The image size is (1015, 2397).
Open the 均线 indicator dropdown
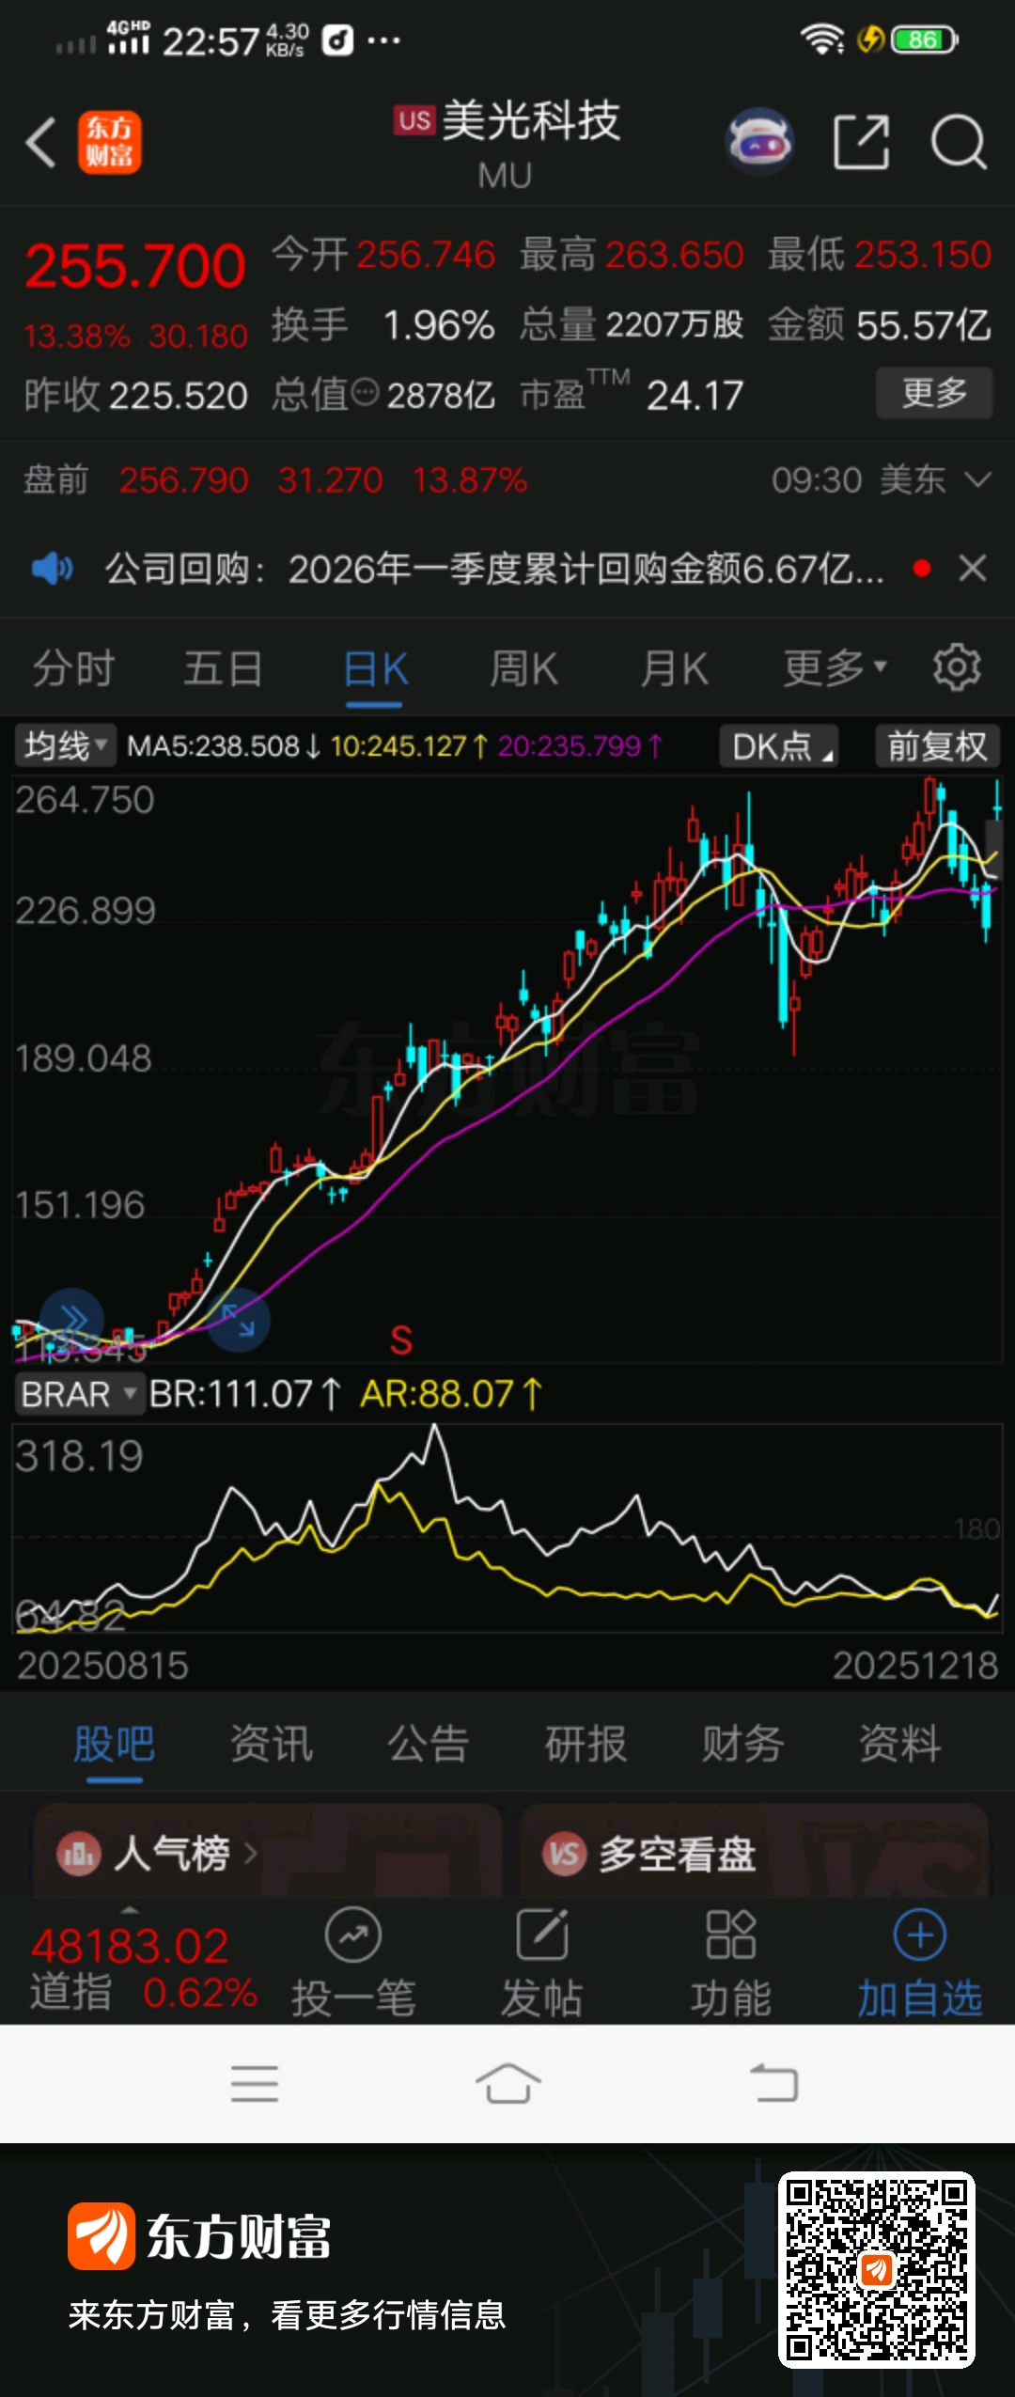click(64, 746)
